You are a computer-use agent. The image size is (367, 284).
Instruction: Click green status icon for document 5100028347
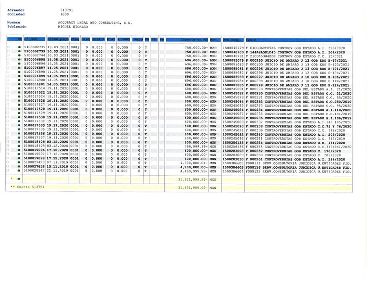[19, 171]
